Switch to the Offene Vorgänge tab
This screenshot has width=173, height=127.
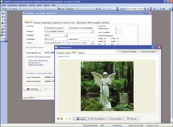coord(93,23)
